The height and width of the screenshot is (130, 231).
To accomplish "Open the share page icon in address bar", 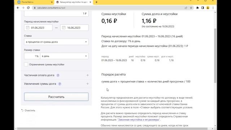I will (186, 8).
